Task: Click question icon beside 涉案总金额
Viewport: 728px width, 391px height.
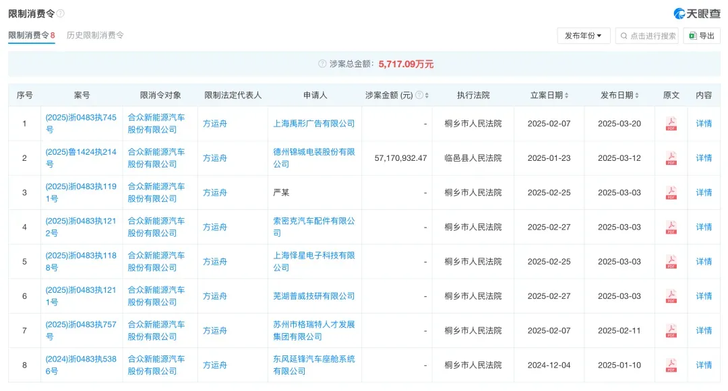Action: coord(322,64)
